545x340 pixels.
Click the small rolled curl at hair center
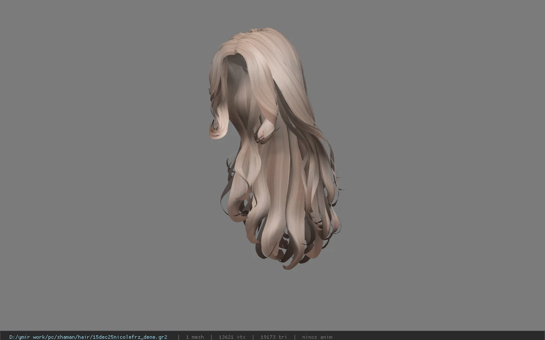click(266, 131)
